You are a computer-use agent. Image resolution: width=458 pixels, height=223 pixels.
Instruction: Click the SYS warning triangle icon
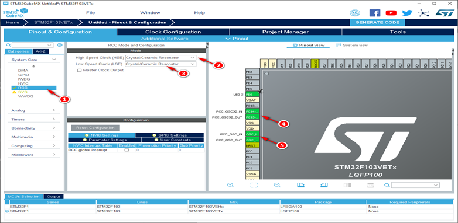[x=14, y=92]
